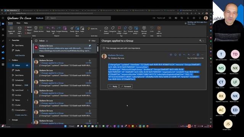
Task: Open the app launcher waffle icon
Action: 3,18
